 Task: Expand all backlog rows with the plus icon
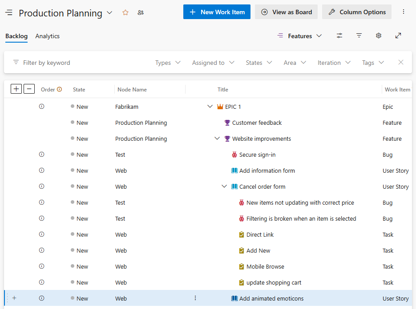[x=16, y=88]
